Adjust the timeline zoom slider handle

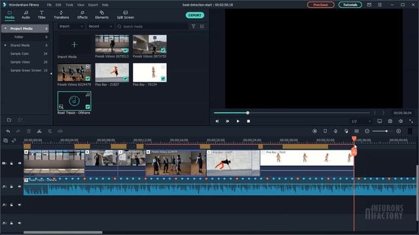coord(386,131)
